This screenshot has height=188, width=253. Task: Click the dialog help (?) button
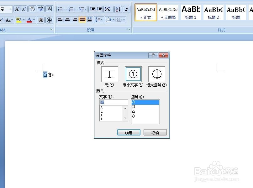[153, 55]
